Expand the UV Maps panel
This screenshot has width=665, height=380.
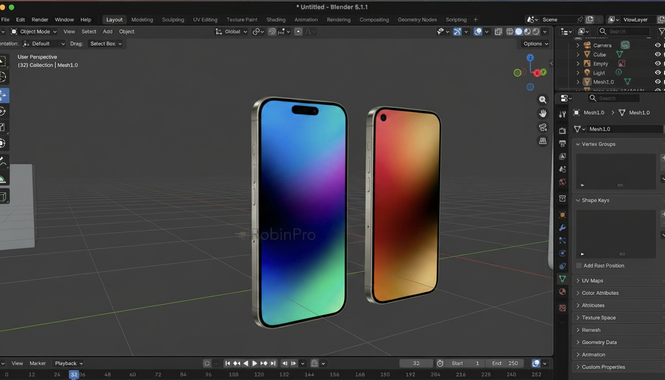(592, 281)
